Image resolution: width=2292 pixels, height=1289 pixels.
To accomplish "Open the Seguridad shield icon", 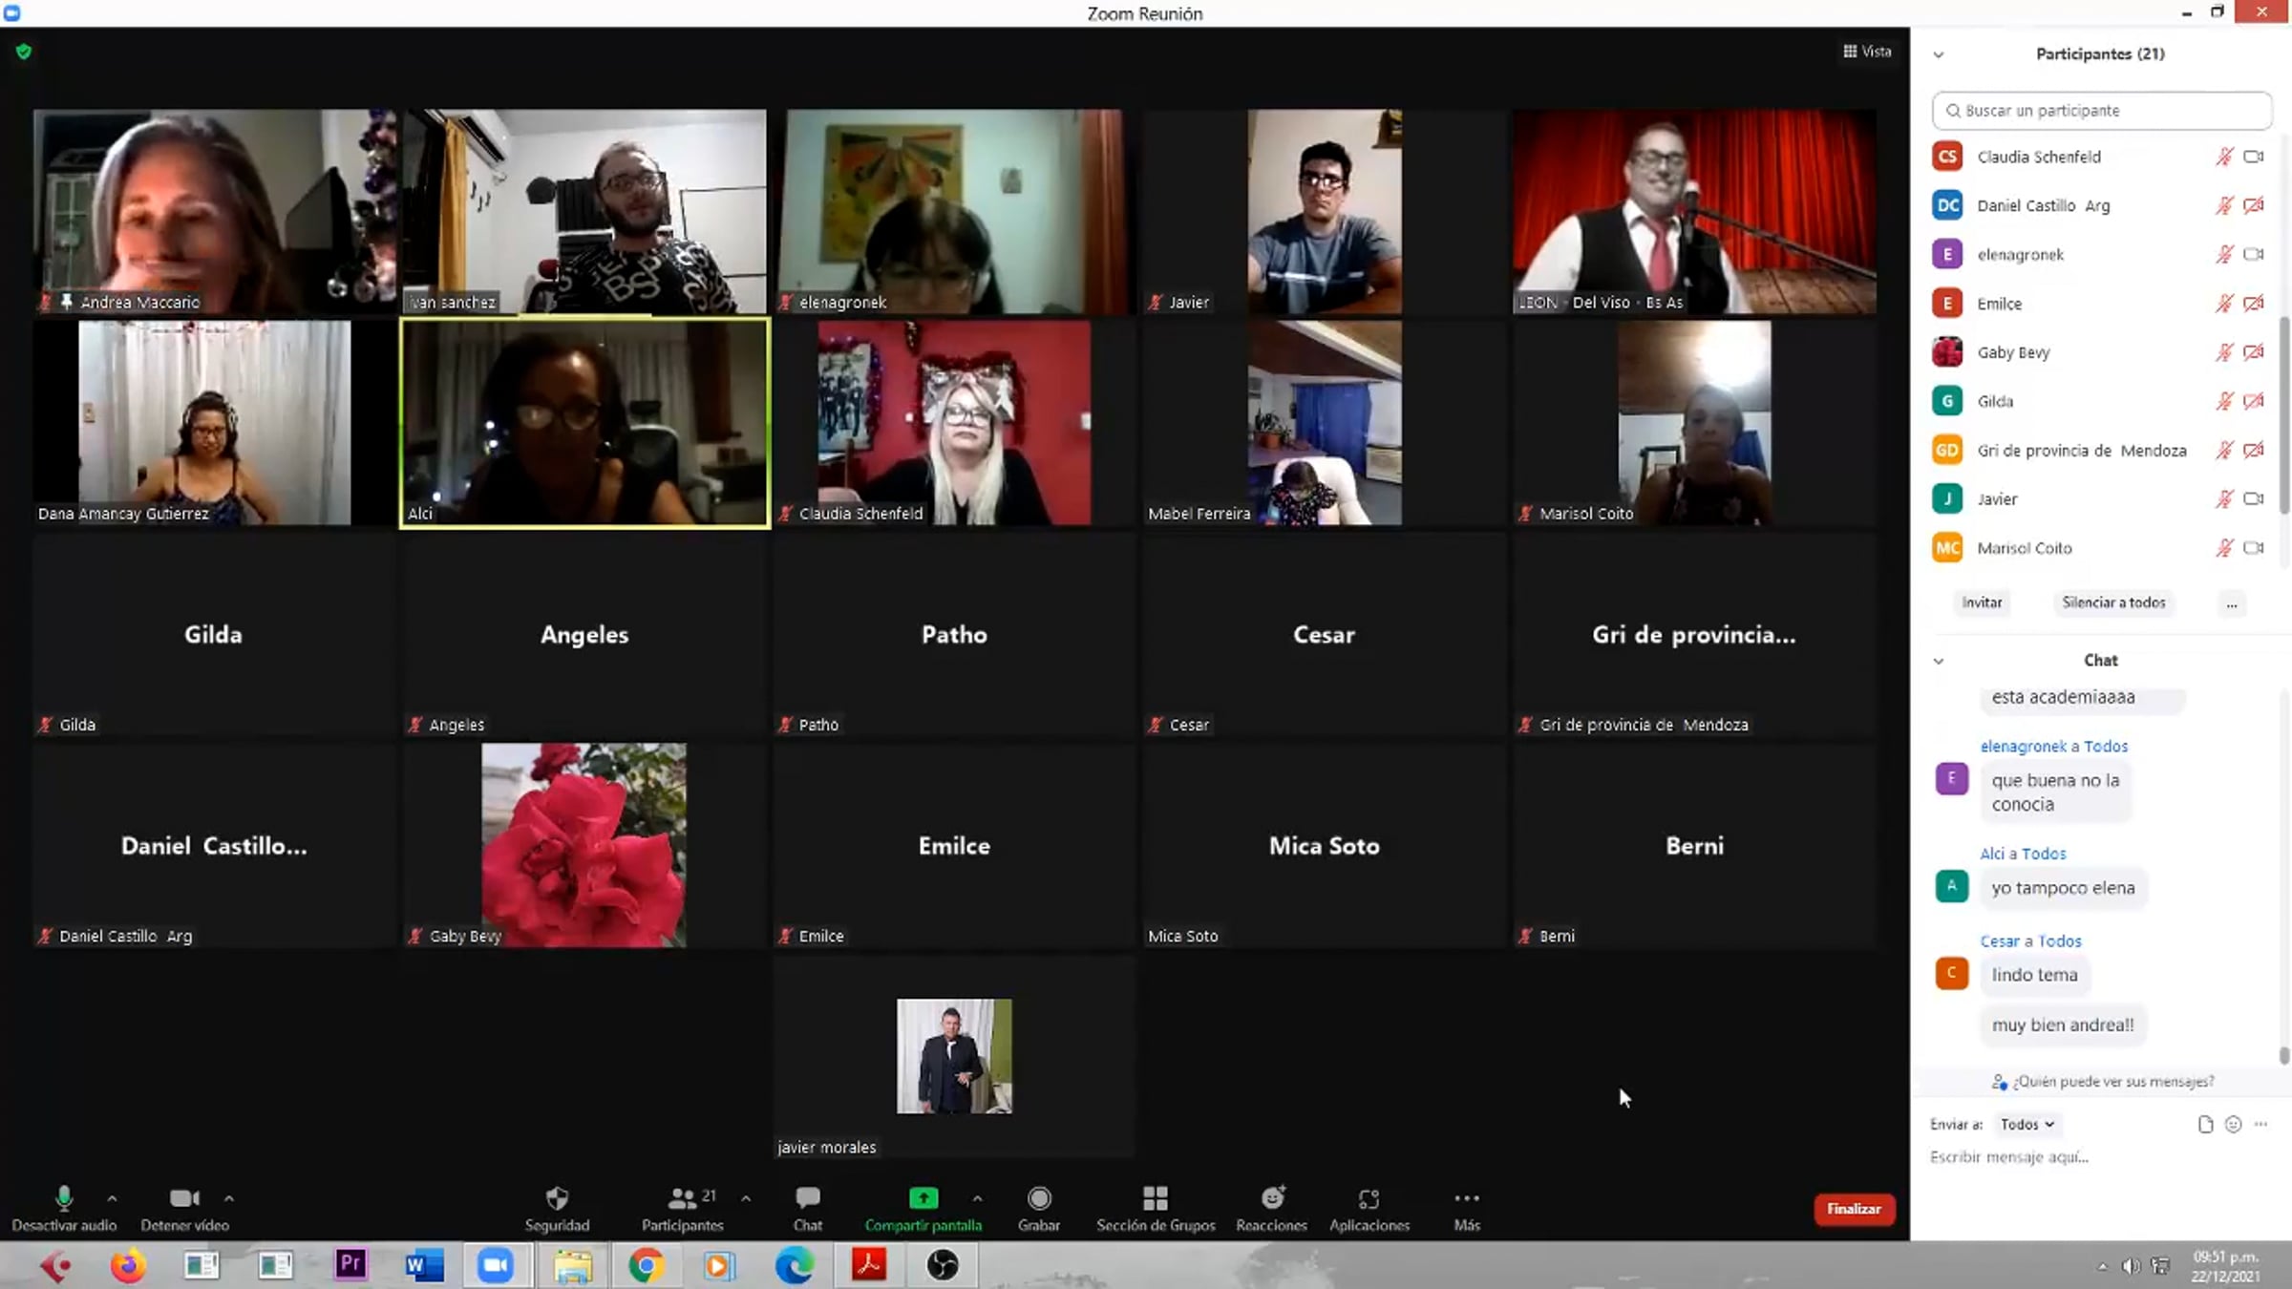I will (x=557, y=1199).
